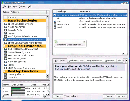Click the Check button
This screenshot has height=101, width=130.
coord(58,96)
